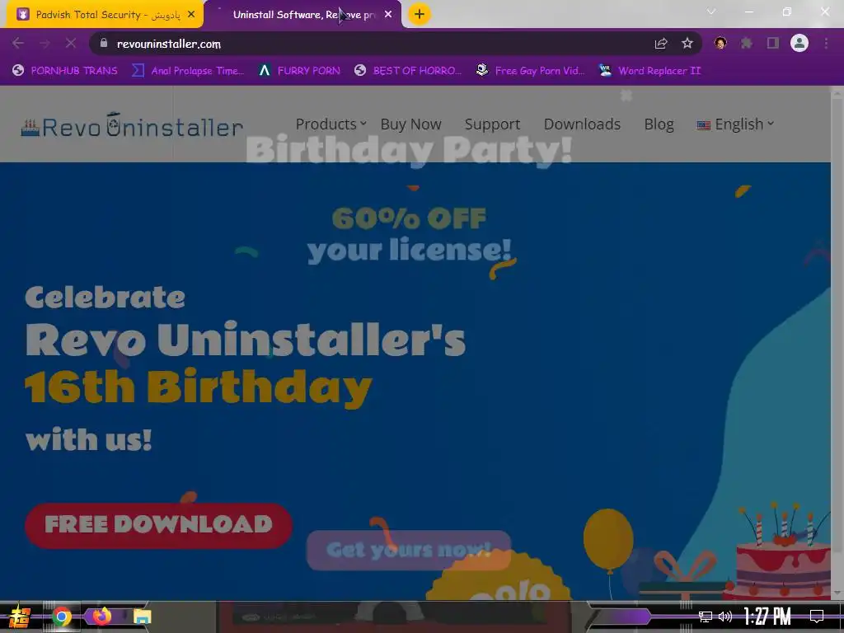The image size is (844, 633).
Task: Bookmark this page with star
Action: click(687, 44)
